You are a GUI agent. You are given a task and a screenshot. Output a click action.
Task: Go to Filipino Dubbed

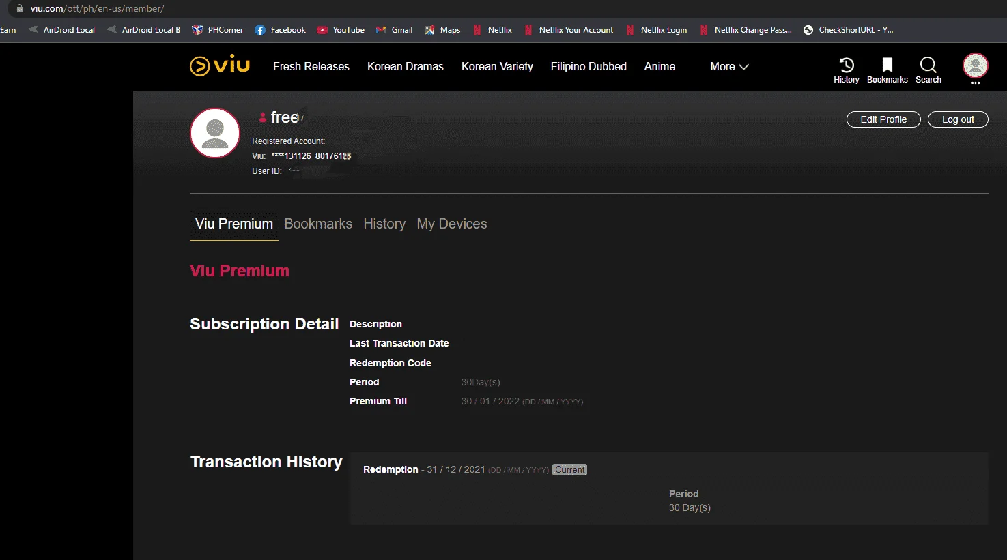[x=588, y=66]
